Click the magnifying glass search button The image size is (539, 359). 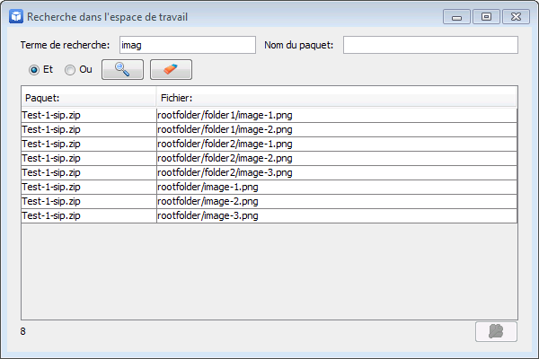[122, 70]
